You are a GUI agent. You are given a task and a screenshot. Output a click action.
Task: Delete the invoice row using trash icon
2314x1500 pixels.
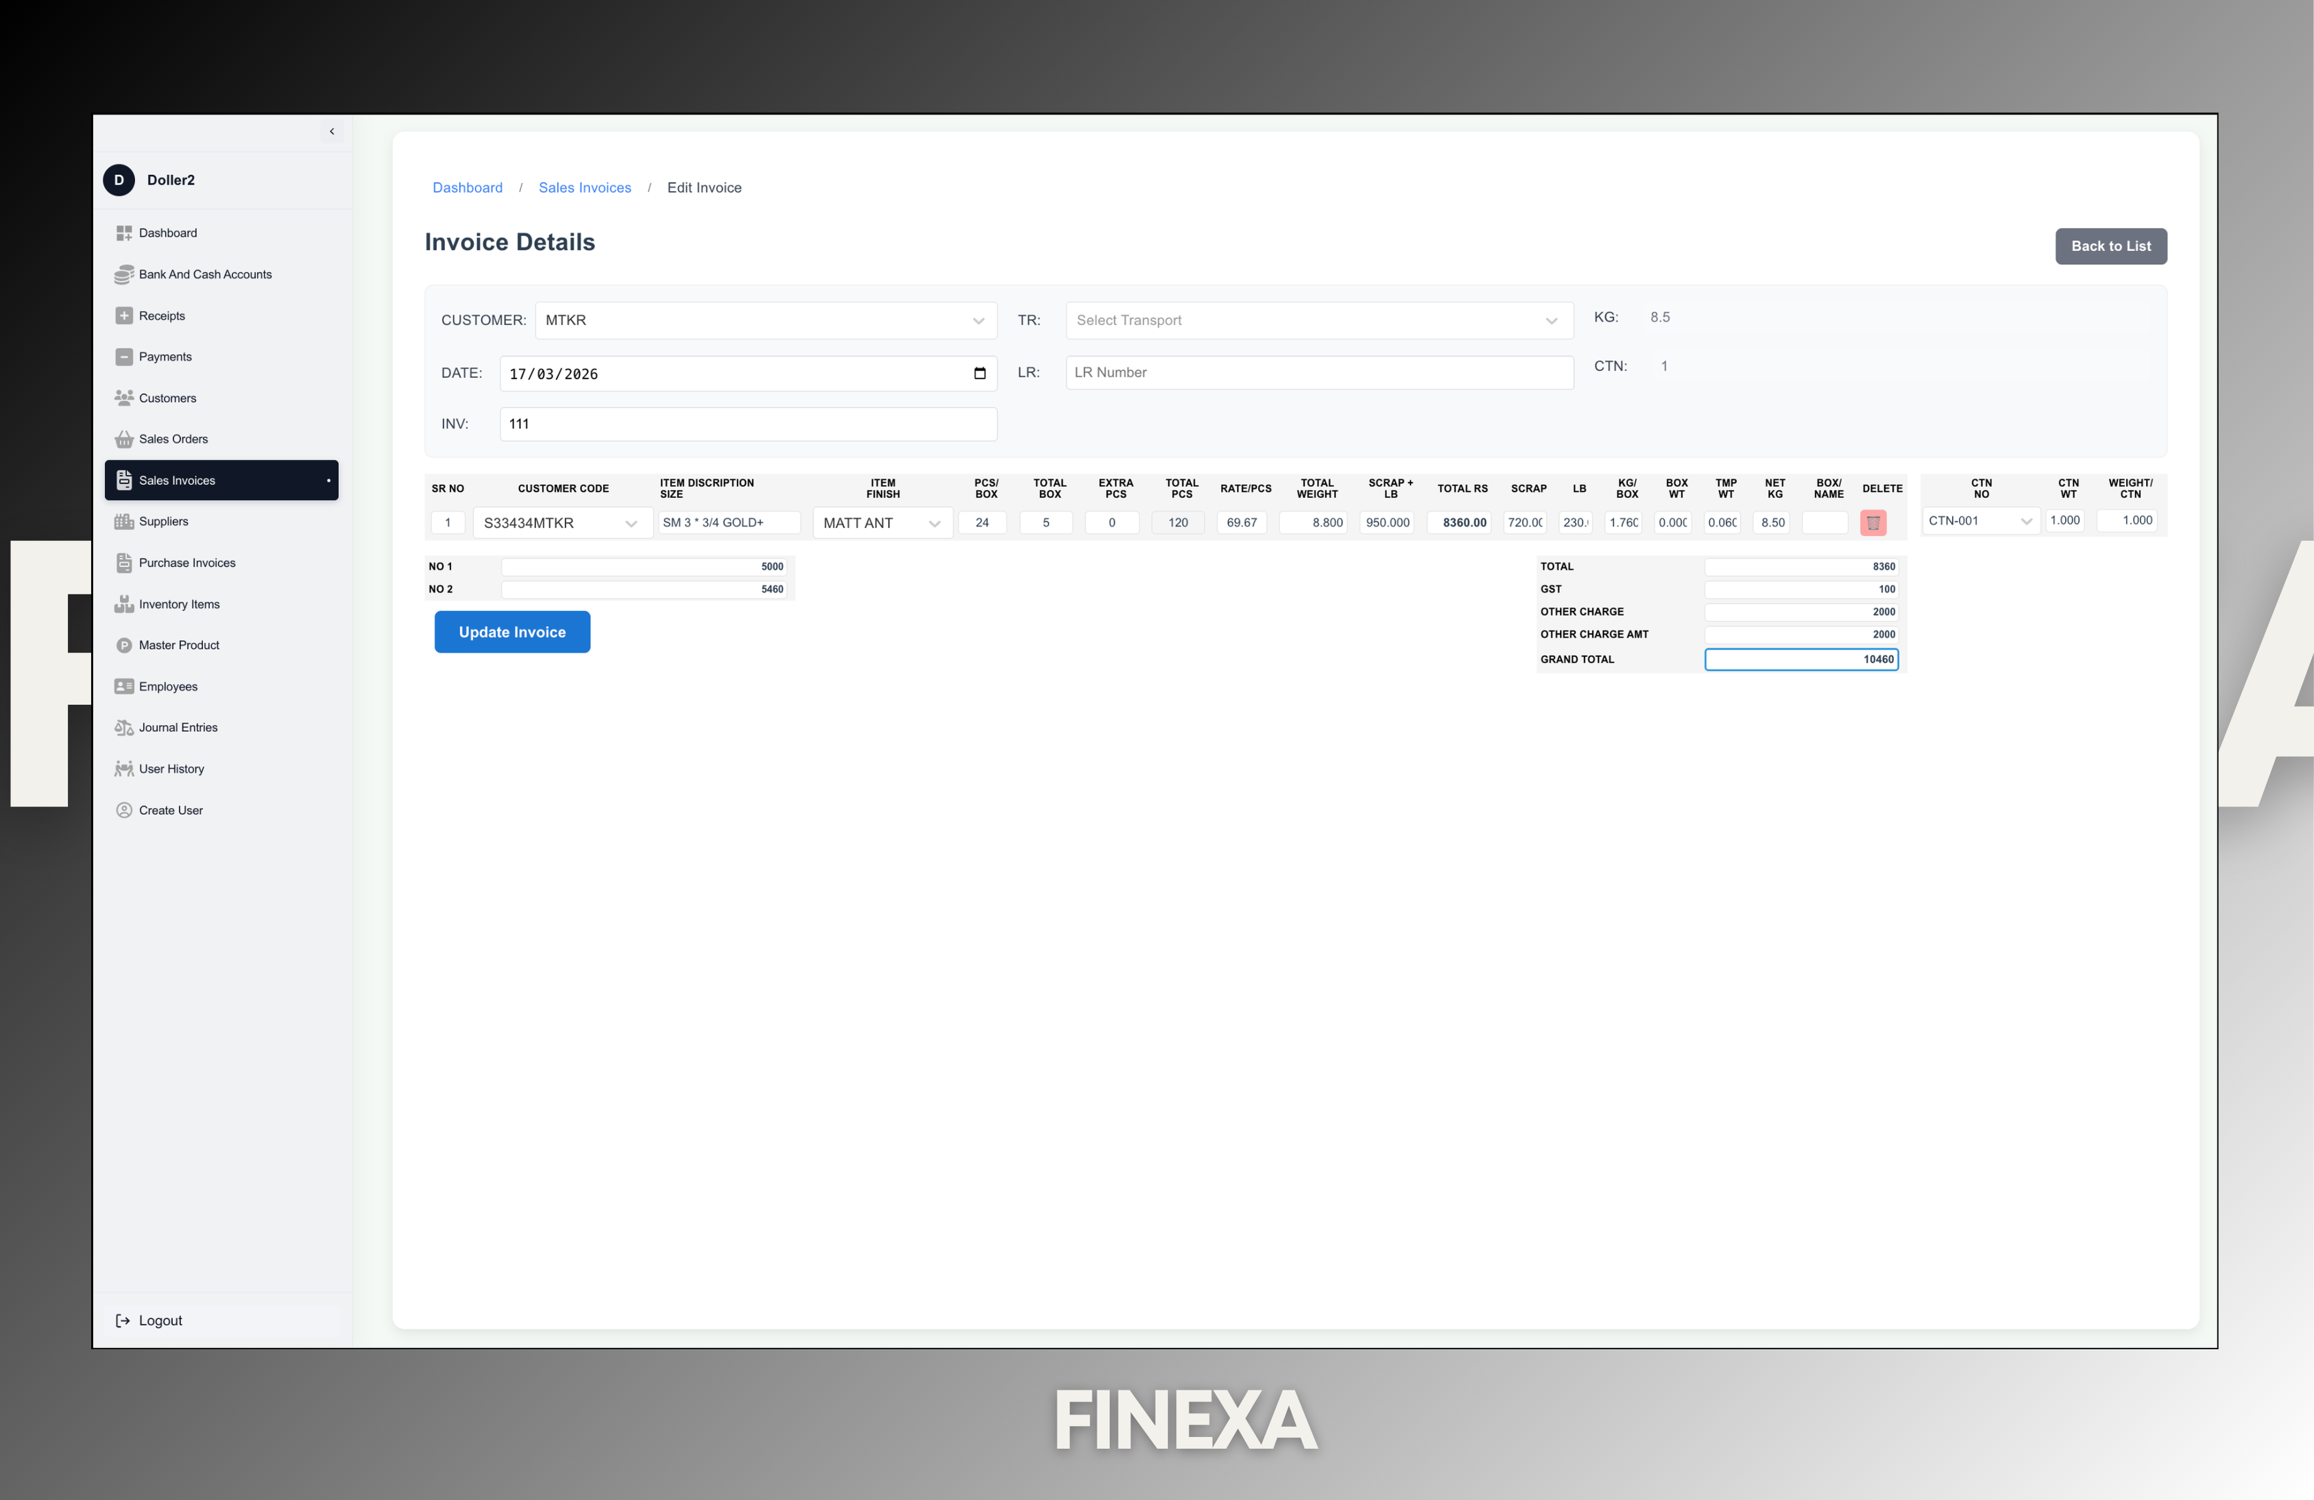click(x=1875, y=523)
